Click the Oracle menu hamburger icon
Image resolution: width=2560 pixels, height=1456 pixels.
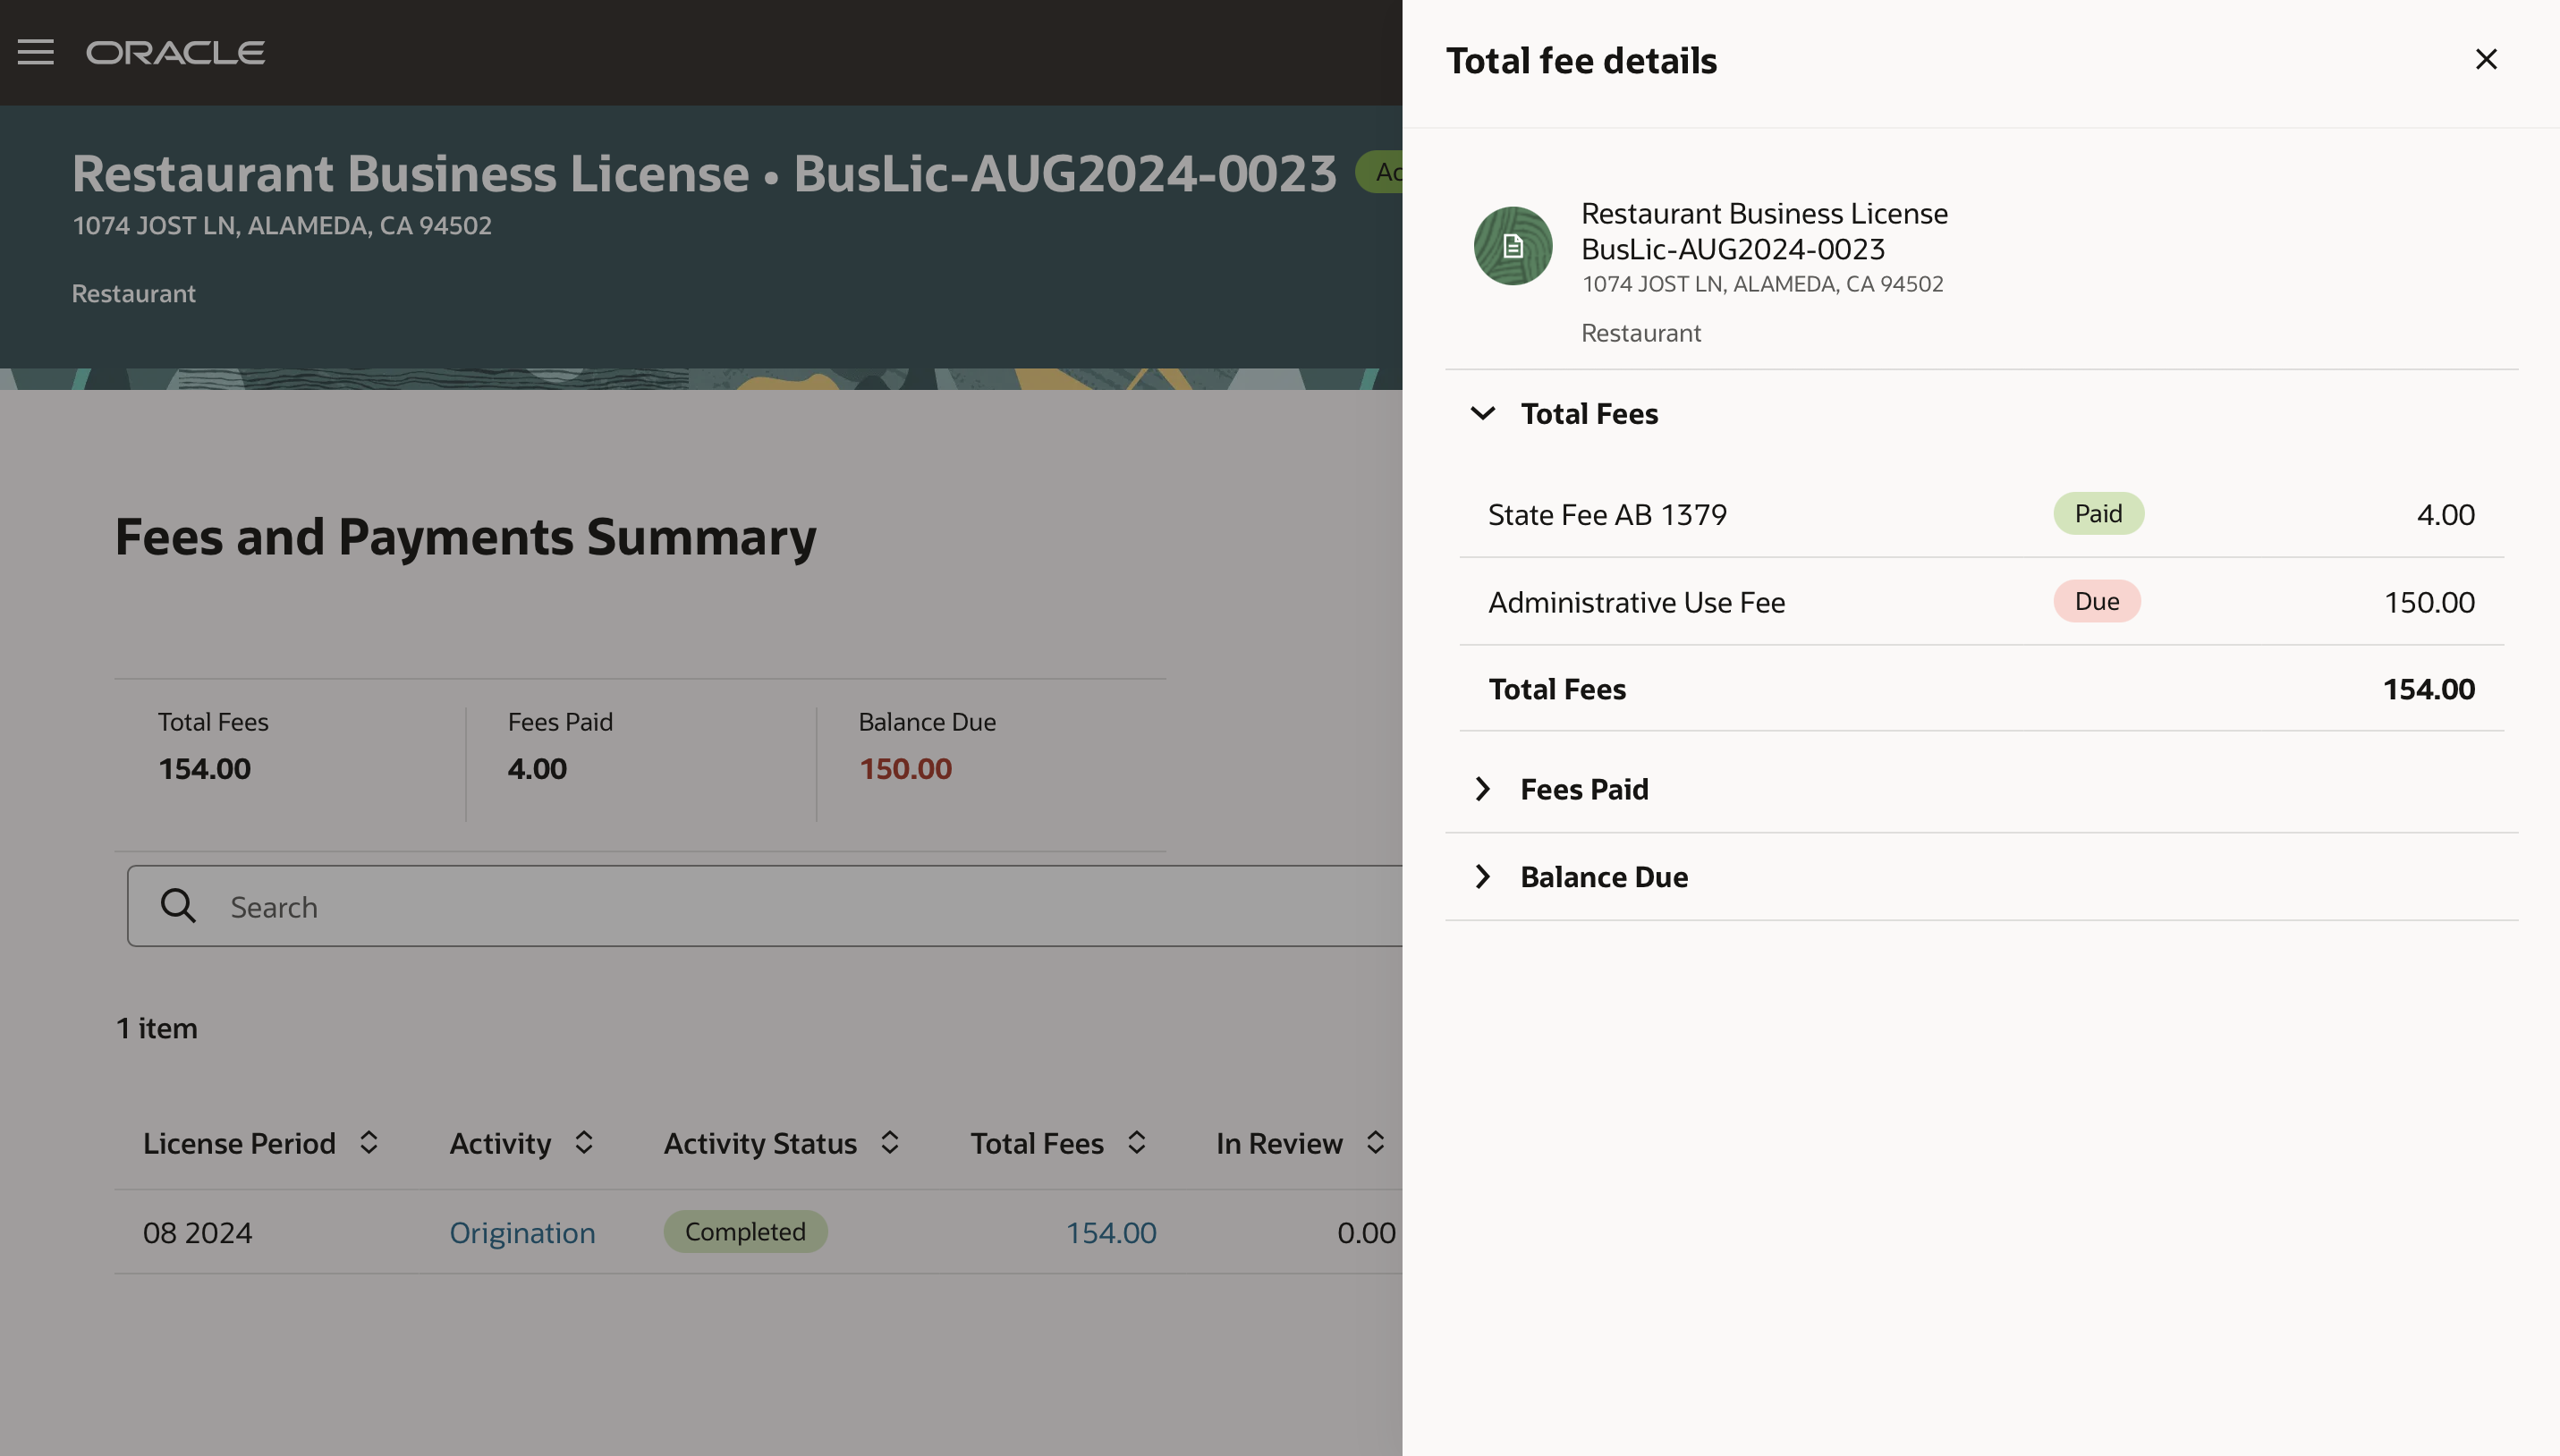click(35, 51)
